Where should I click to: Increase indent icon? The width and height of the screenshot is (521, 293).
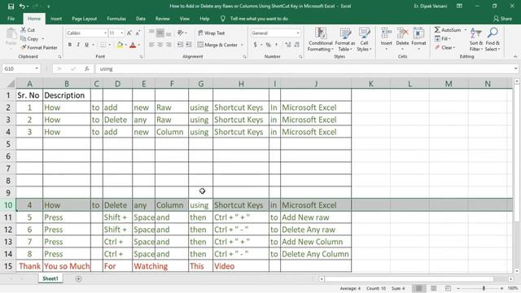(188, 45)
